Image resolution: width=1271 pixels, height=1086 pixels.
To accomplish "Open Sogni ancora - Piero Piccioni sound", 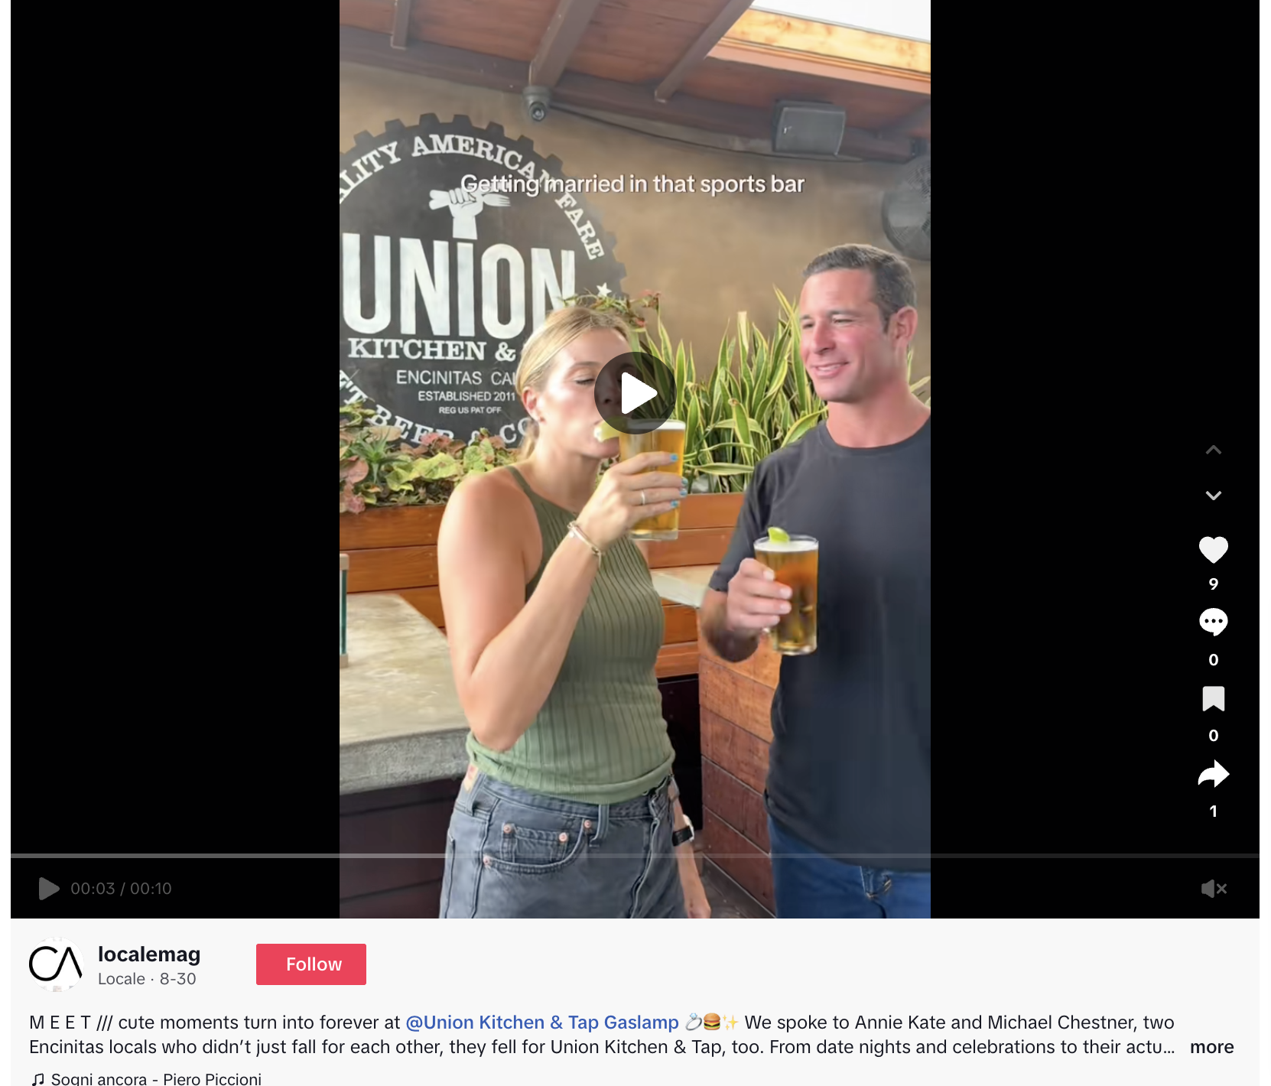I will [x=156, y=1078].
